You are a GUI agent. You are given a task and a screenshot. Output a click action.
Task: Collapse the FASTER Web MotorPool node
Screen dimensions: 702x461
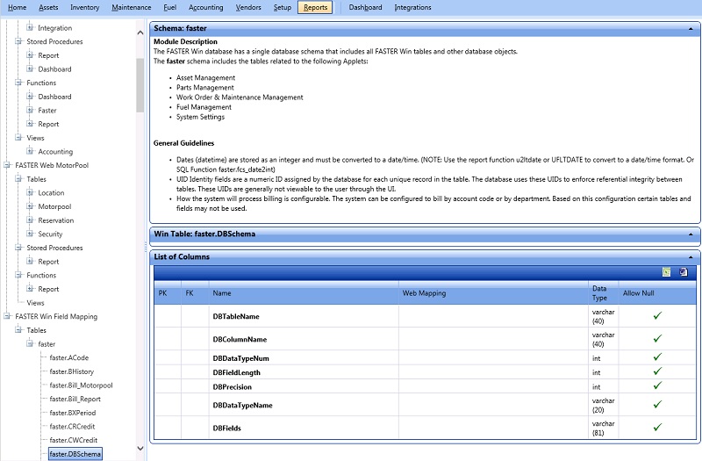click(7, 165)
